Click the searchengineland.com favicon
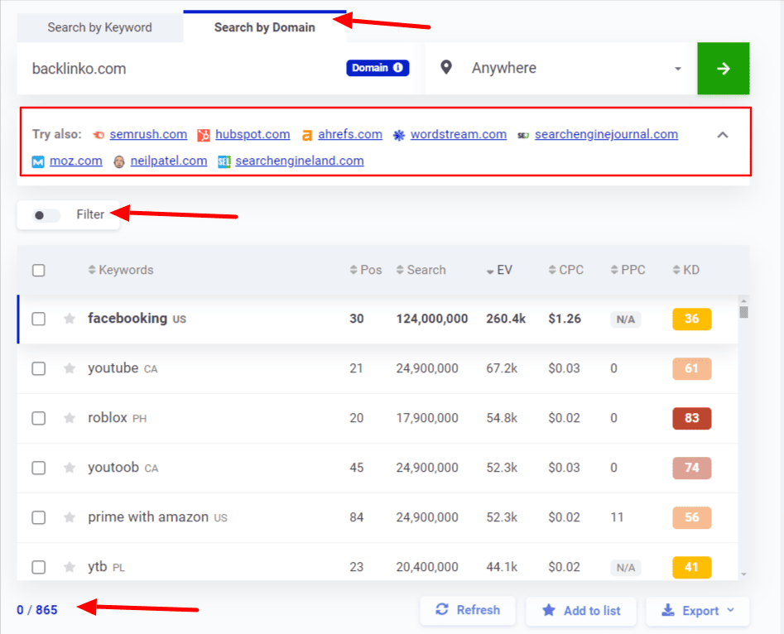This screenshot has width=784, height=634. [x=224, y=161]
